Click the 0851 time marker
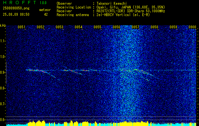199x126 pixels. click(x=22, y=27)
